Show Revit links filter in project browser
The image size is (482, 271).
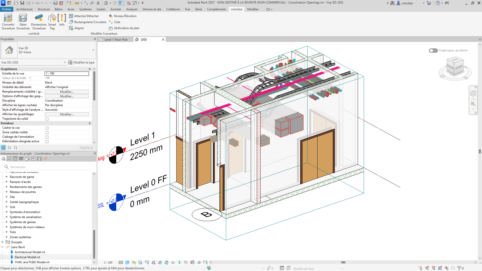[45, 159]
